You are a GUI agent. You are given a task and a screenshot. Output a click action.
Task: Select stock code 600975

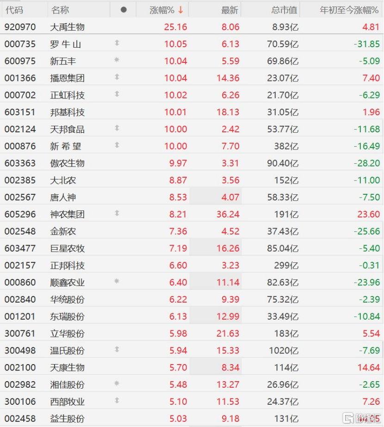(20, 61)
